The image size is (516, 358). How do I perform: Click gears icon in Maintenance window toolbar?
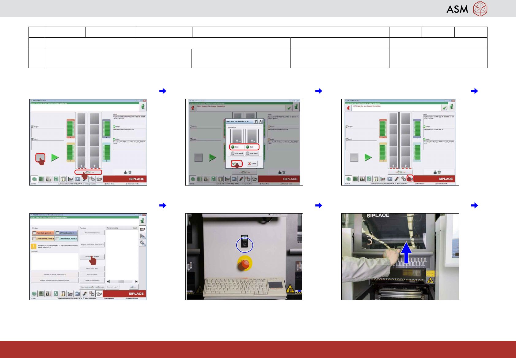(x=92, y=293)
